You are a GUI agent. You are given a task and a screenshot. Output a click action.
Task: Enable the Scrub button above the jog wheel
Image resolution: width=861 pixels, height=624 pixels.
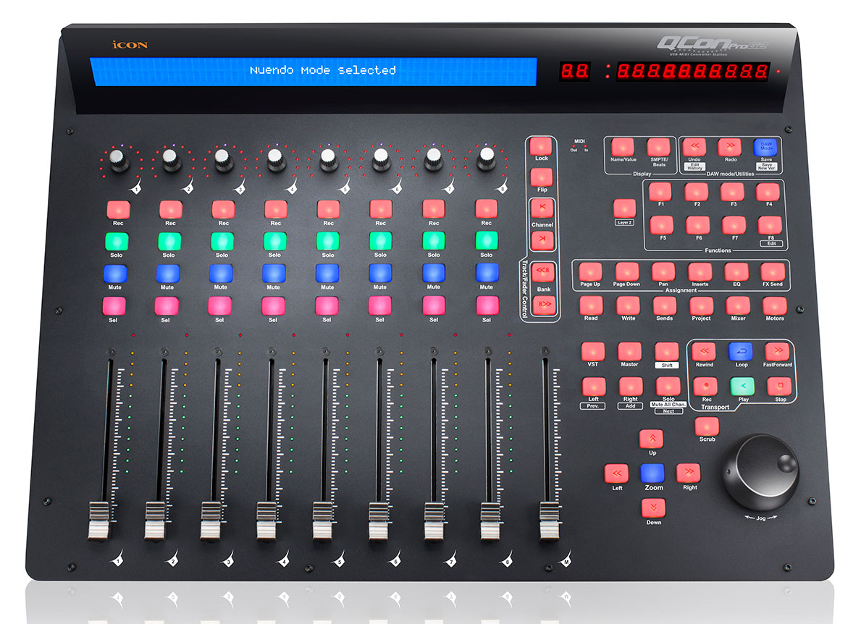point(707,426)
